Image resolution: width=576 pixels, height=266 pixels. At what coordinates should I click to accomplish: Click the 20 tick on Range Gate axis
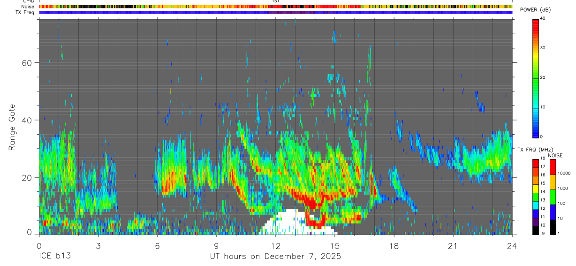[x=28, y=177]
